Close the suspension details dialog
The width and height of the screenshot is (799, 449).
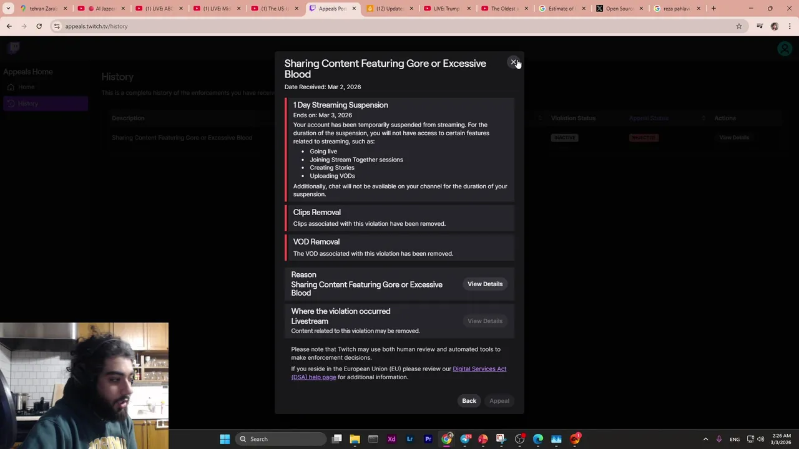(514, 62)
